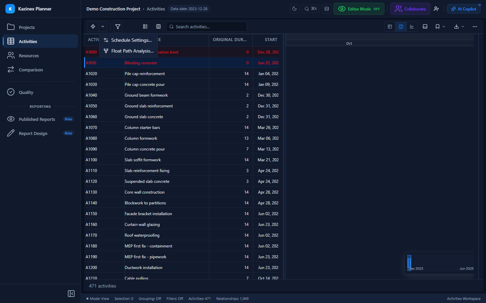Click the bookmark views icon
The height and width of the screenshot is (303, 486).
tap(437, 27)
